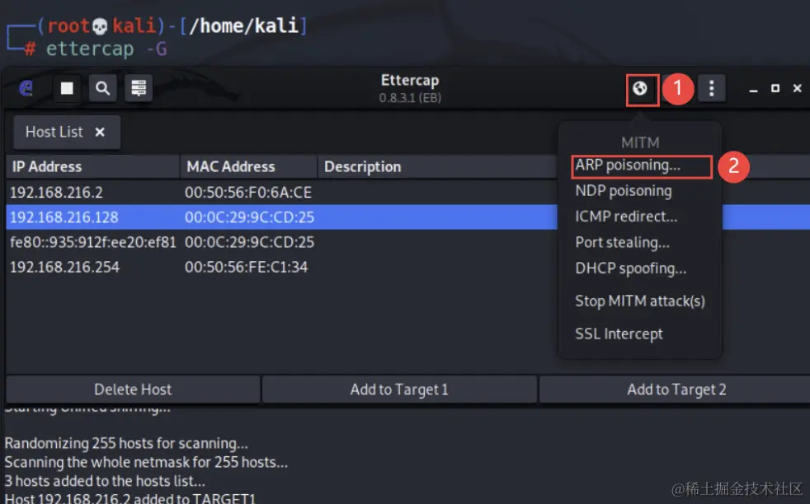
Task: Choose NDP poisoning option
Action: 624,191
